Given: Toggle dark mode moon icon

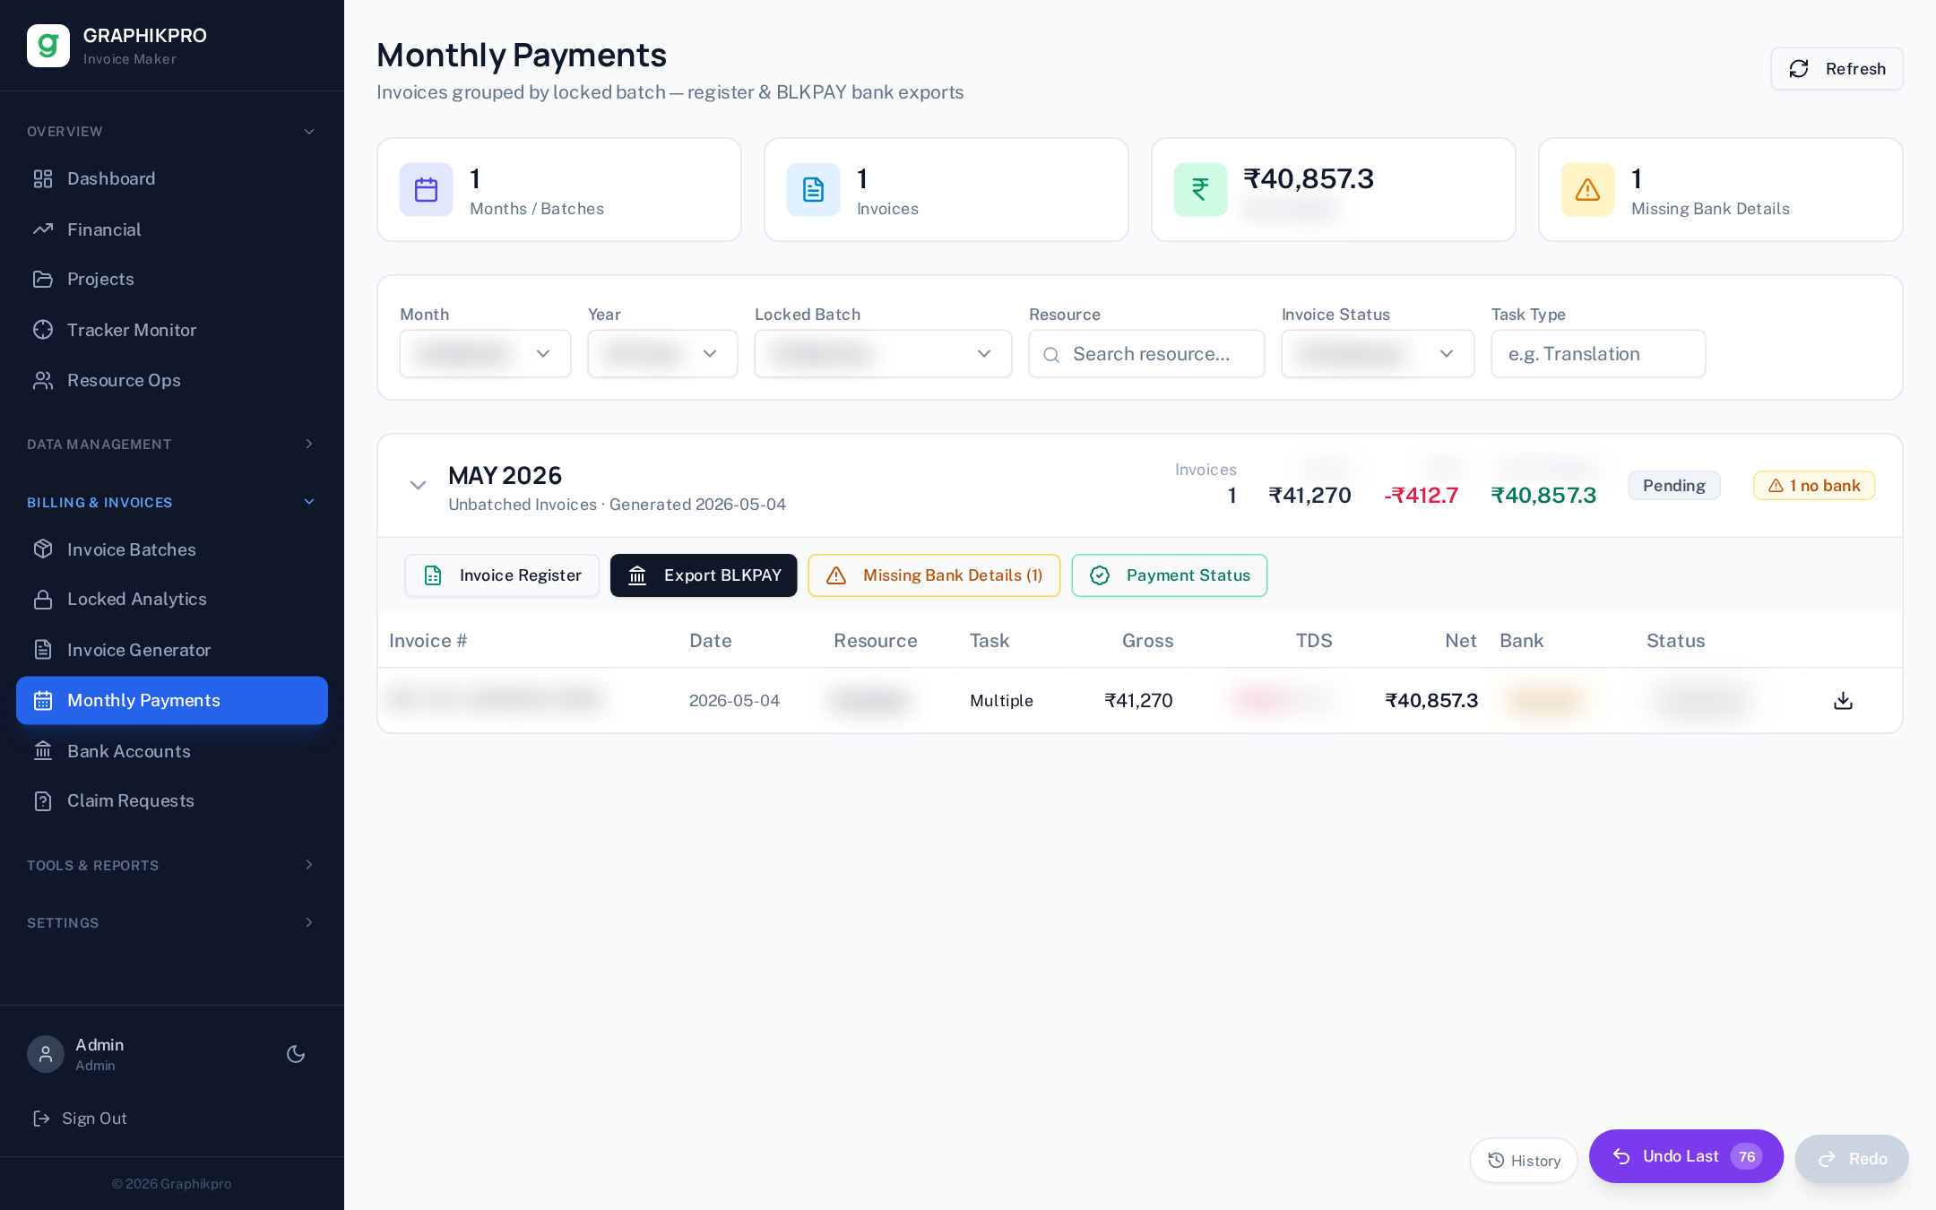Looking at the screenshot, I should (x=296, y=1054).
